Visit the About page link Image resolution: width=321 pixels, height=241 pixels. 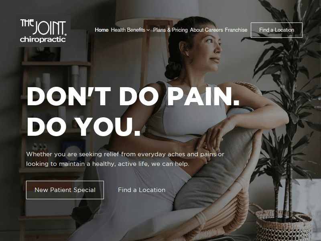point(197,30)
